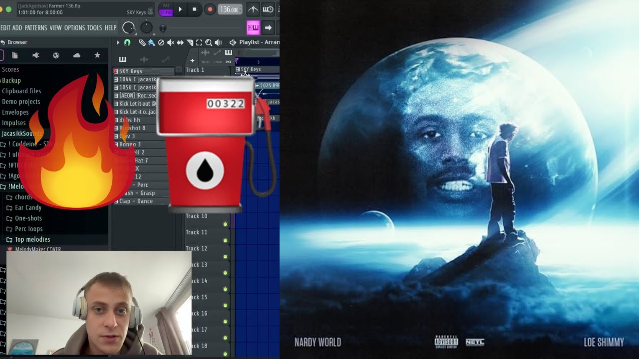Viewport: 639px width, 359px height.
Task: Adjust the master pitch knob
Action: (146, 27)
